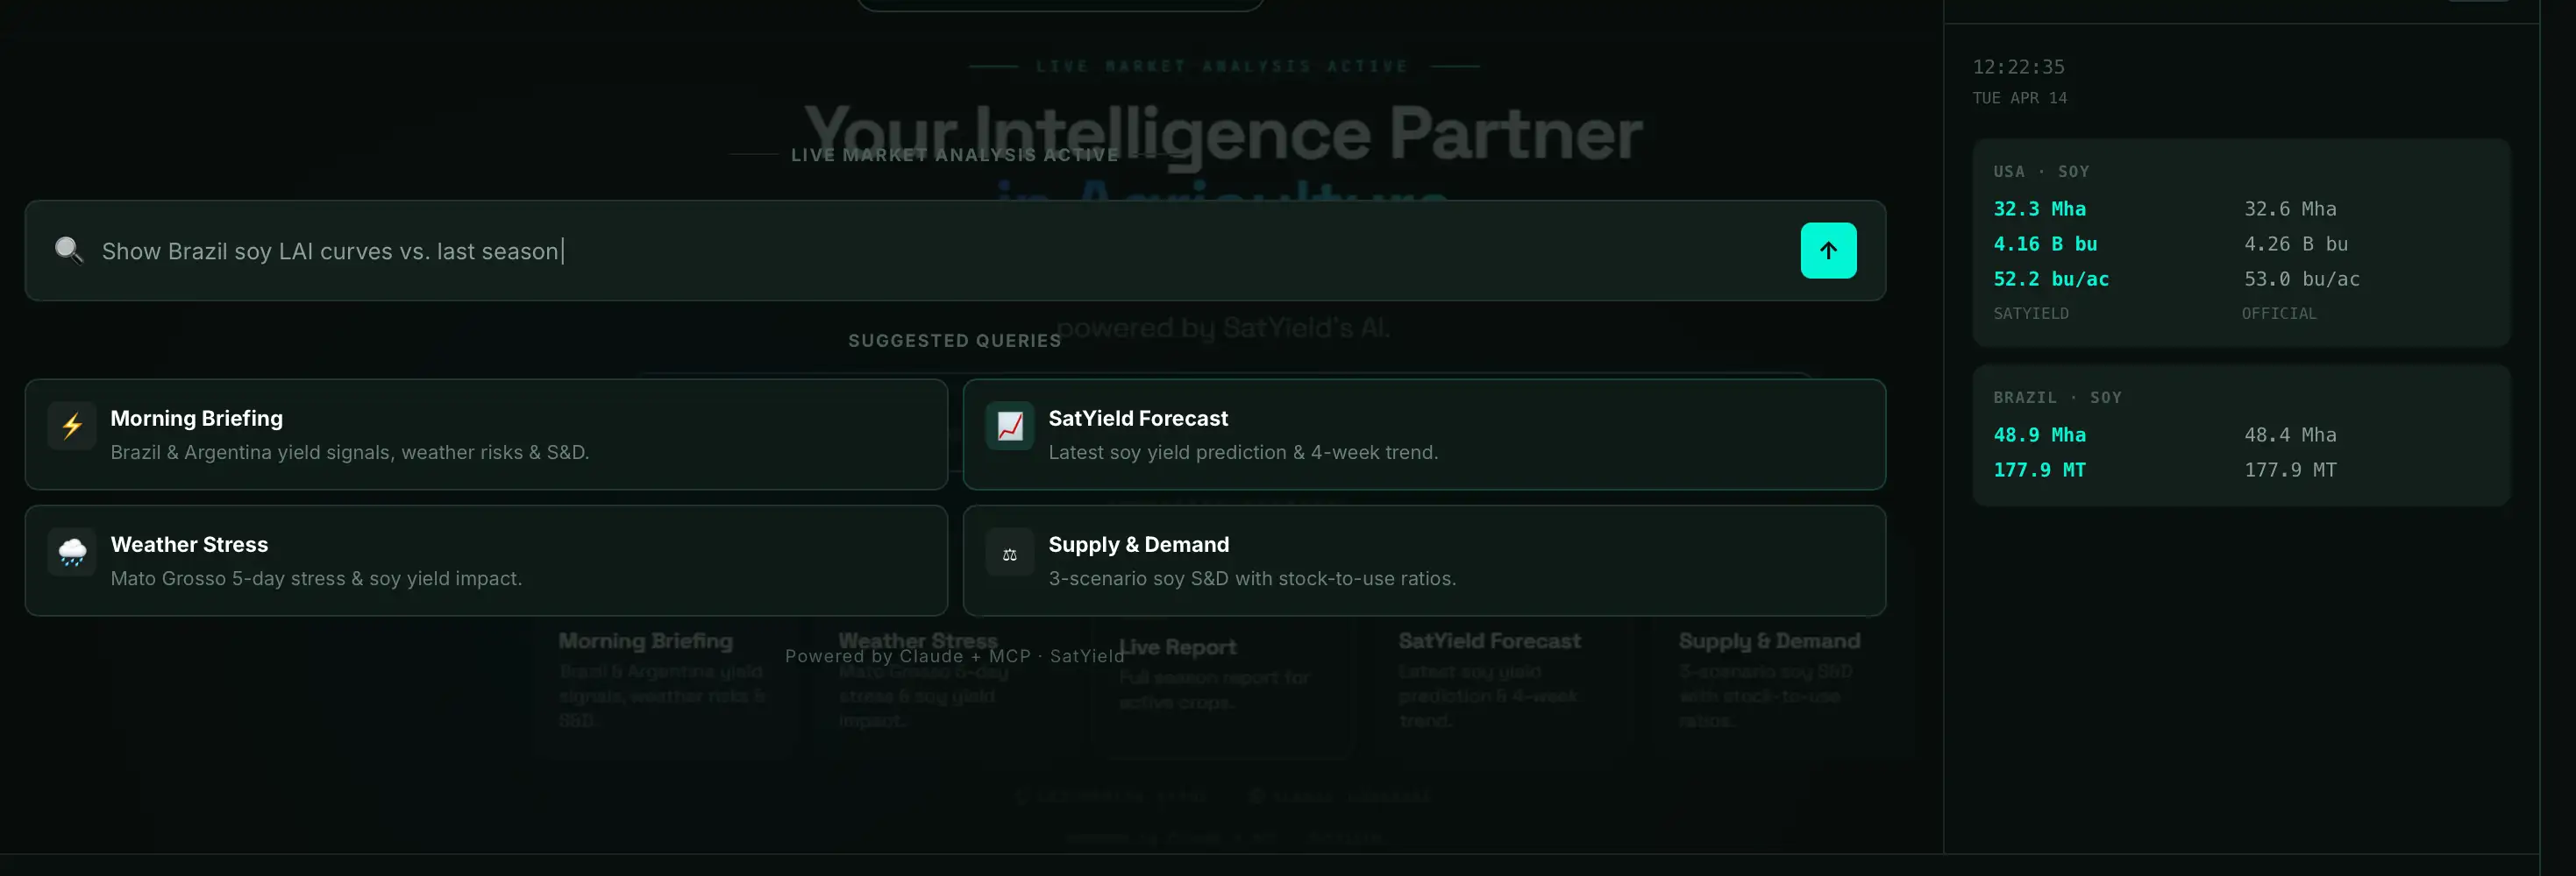Click the rain cloud Weather Stress icon
This screenshot has height=876, width=2576.
tap(72, 553)
